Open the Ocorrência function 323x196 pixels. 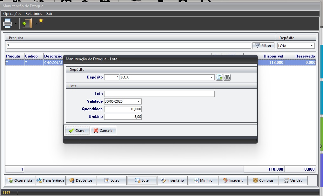tap(20, 180)
